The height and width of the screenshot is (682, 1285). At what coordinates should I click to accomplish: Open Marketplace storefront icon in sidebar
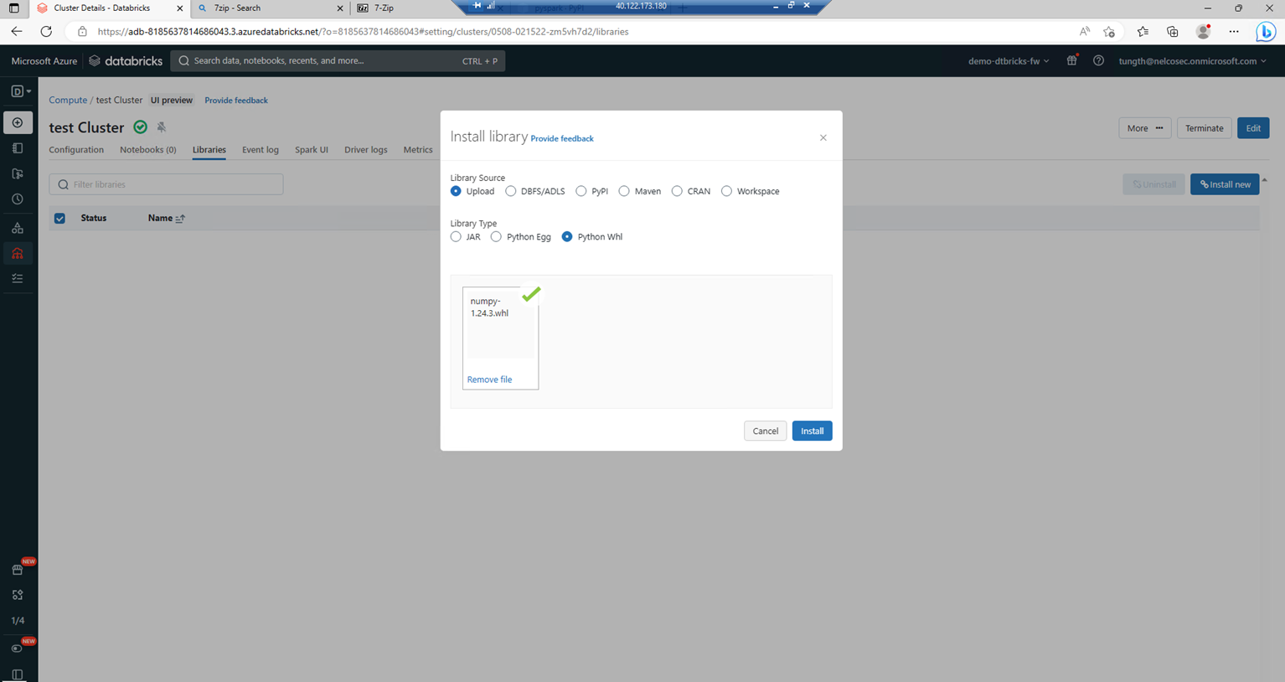click(18, 570)
